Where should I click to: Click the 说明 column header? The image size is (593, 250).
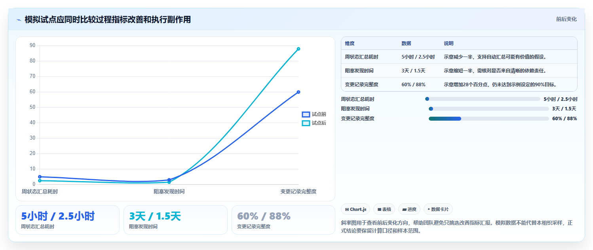tap(449, 43)
